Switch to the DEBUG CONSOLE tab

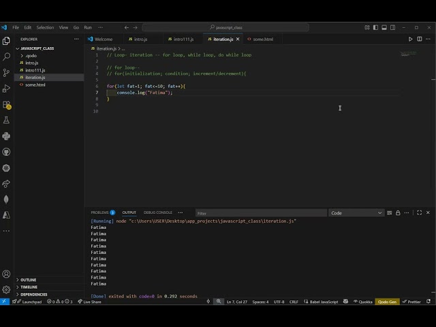click(157, 213)
